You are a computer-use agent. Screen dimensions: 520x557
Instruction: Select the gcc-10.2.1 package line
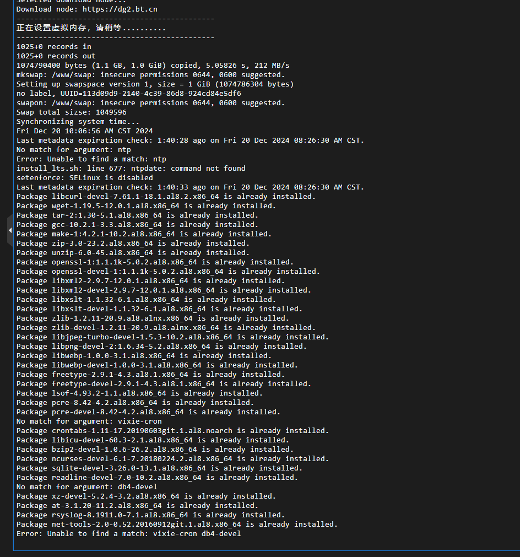pos(137,224)
